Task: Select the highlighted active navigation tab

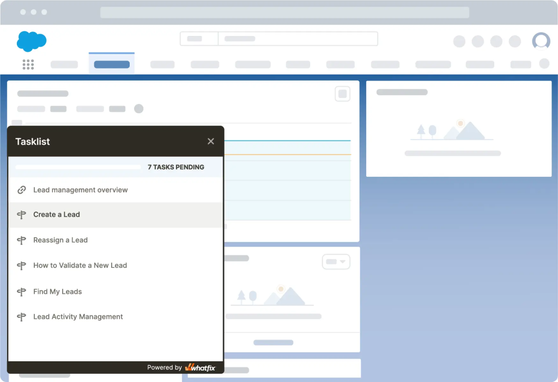Action: pos(112,64)
